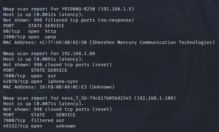
Task: Click the 0.0091s latency text
Action: click(46, 59)
